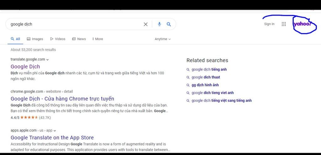321x155 pixels.
Task: Switch to the Videos tab
Action: point(58,39)
